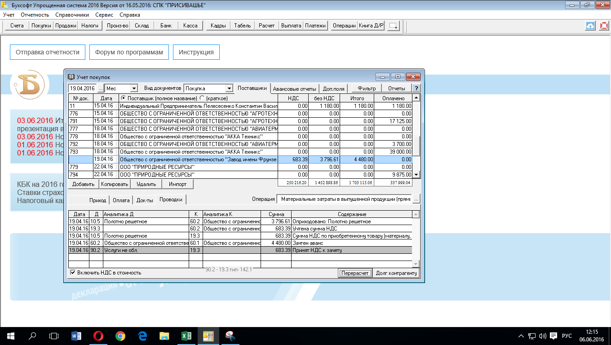Open the 'Справочники' menu
Screen dimensions: 611x345
(x=72, y=15)
